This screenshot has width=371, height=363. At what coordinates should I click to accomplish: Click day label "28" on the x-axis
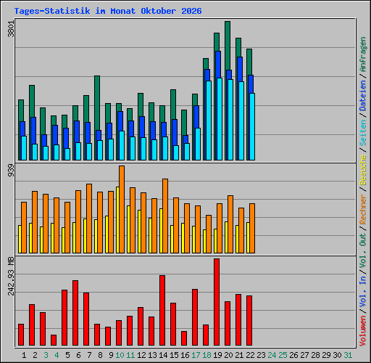coord(315,355)
